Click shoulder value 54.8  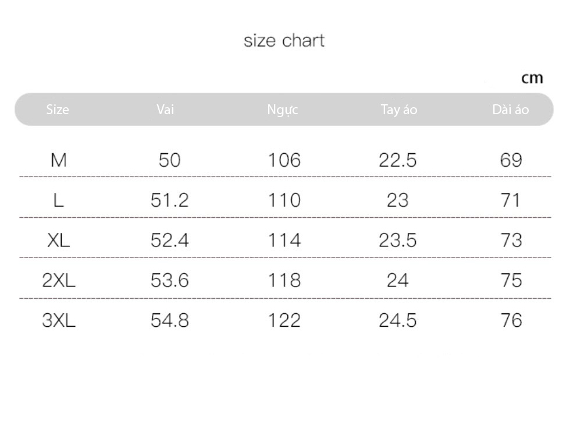click(170, 320)
